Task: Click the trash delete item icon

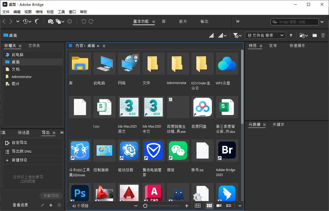Action: (x=323, y=35)
